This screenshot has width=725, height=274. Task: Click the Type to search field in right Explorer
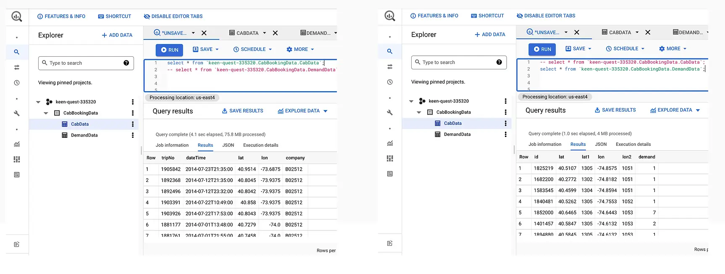[458, 62]
